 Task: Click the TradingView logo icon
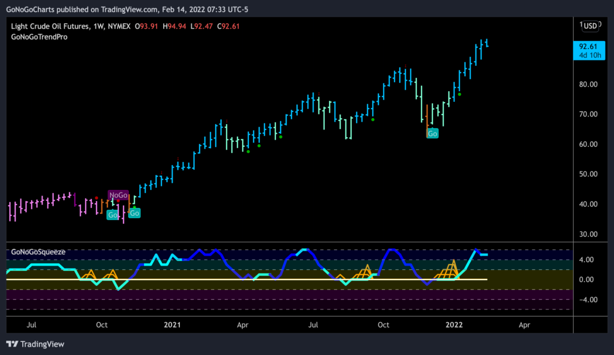coord(12,344)
